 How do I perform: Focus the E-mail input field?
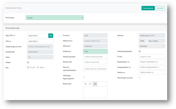point(152,57)
